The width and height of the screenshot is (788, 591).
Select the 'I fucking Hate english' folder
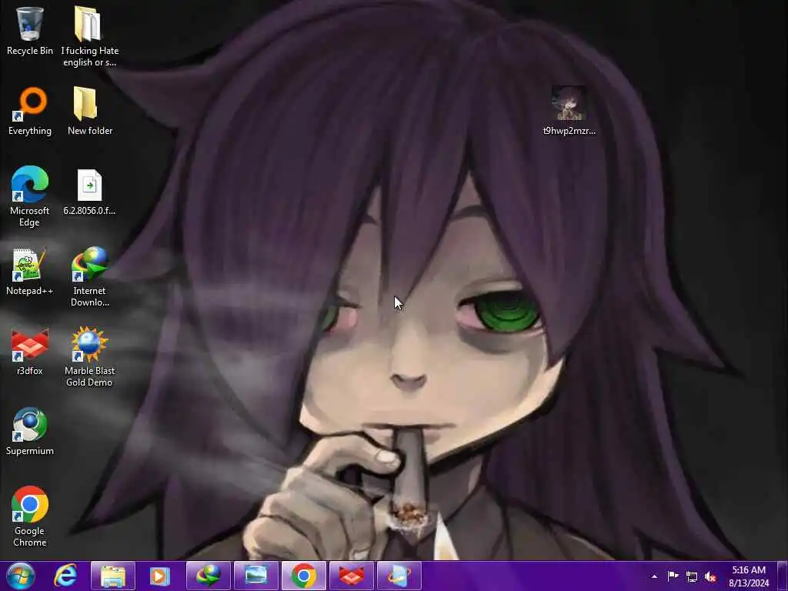pos(89,36)
